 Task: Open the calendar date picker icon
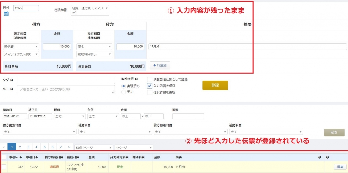(6, 14)
